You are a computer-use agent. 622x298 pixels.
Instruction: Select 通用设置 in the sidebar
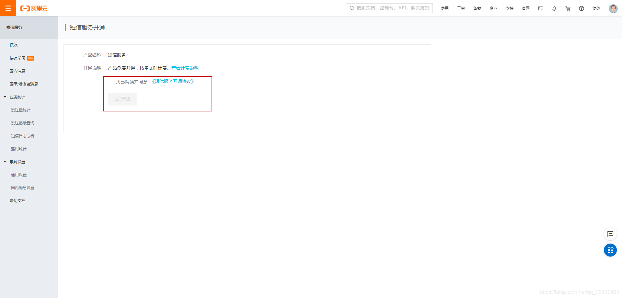(19, 175)
